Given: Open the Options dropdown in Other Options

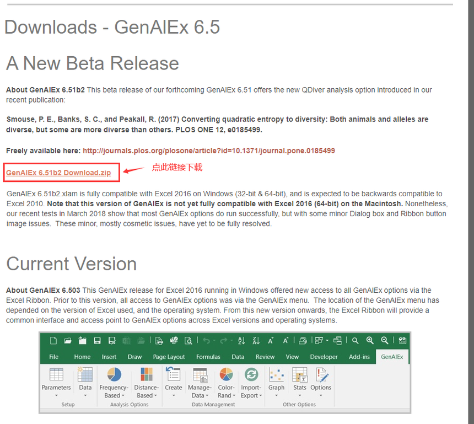Looking at the screenshot, I should point(321,382).
